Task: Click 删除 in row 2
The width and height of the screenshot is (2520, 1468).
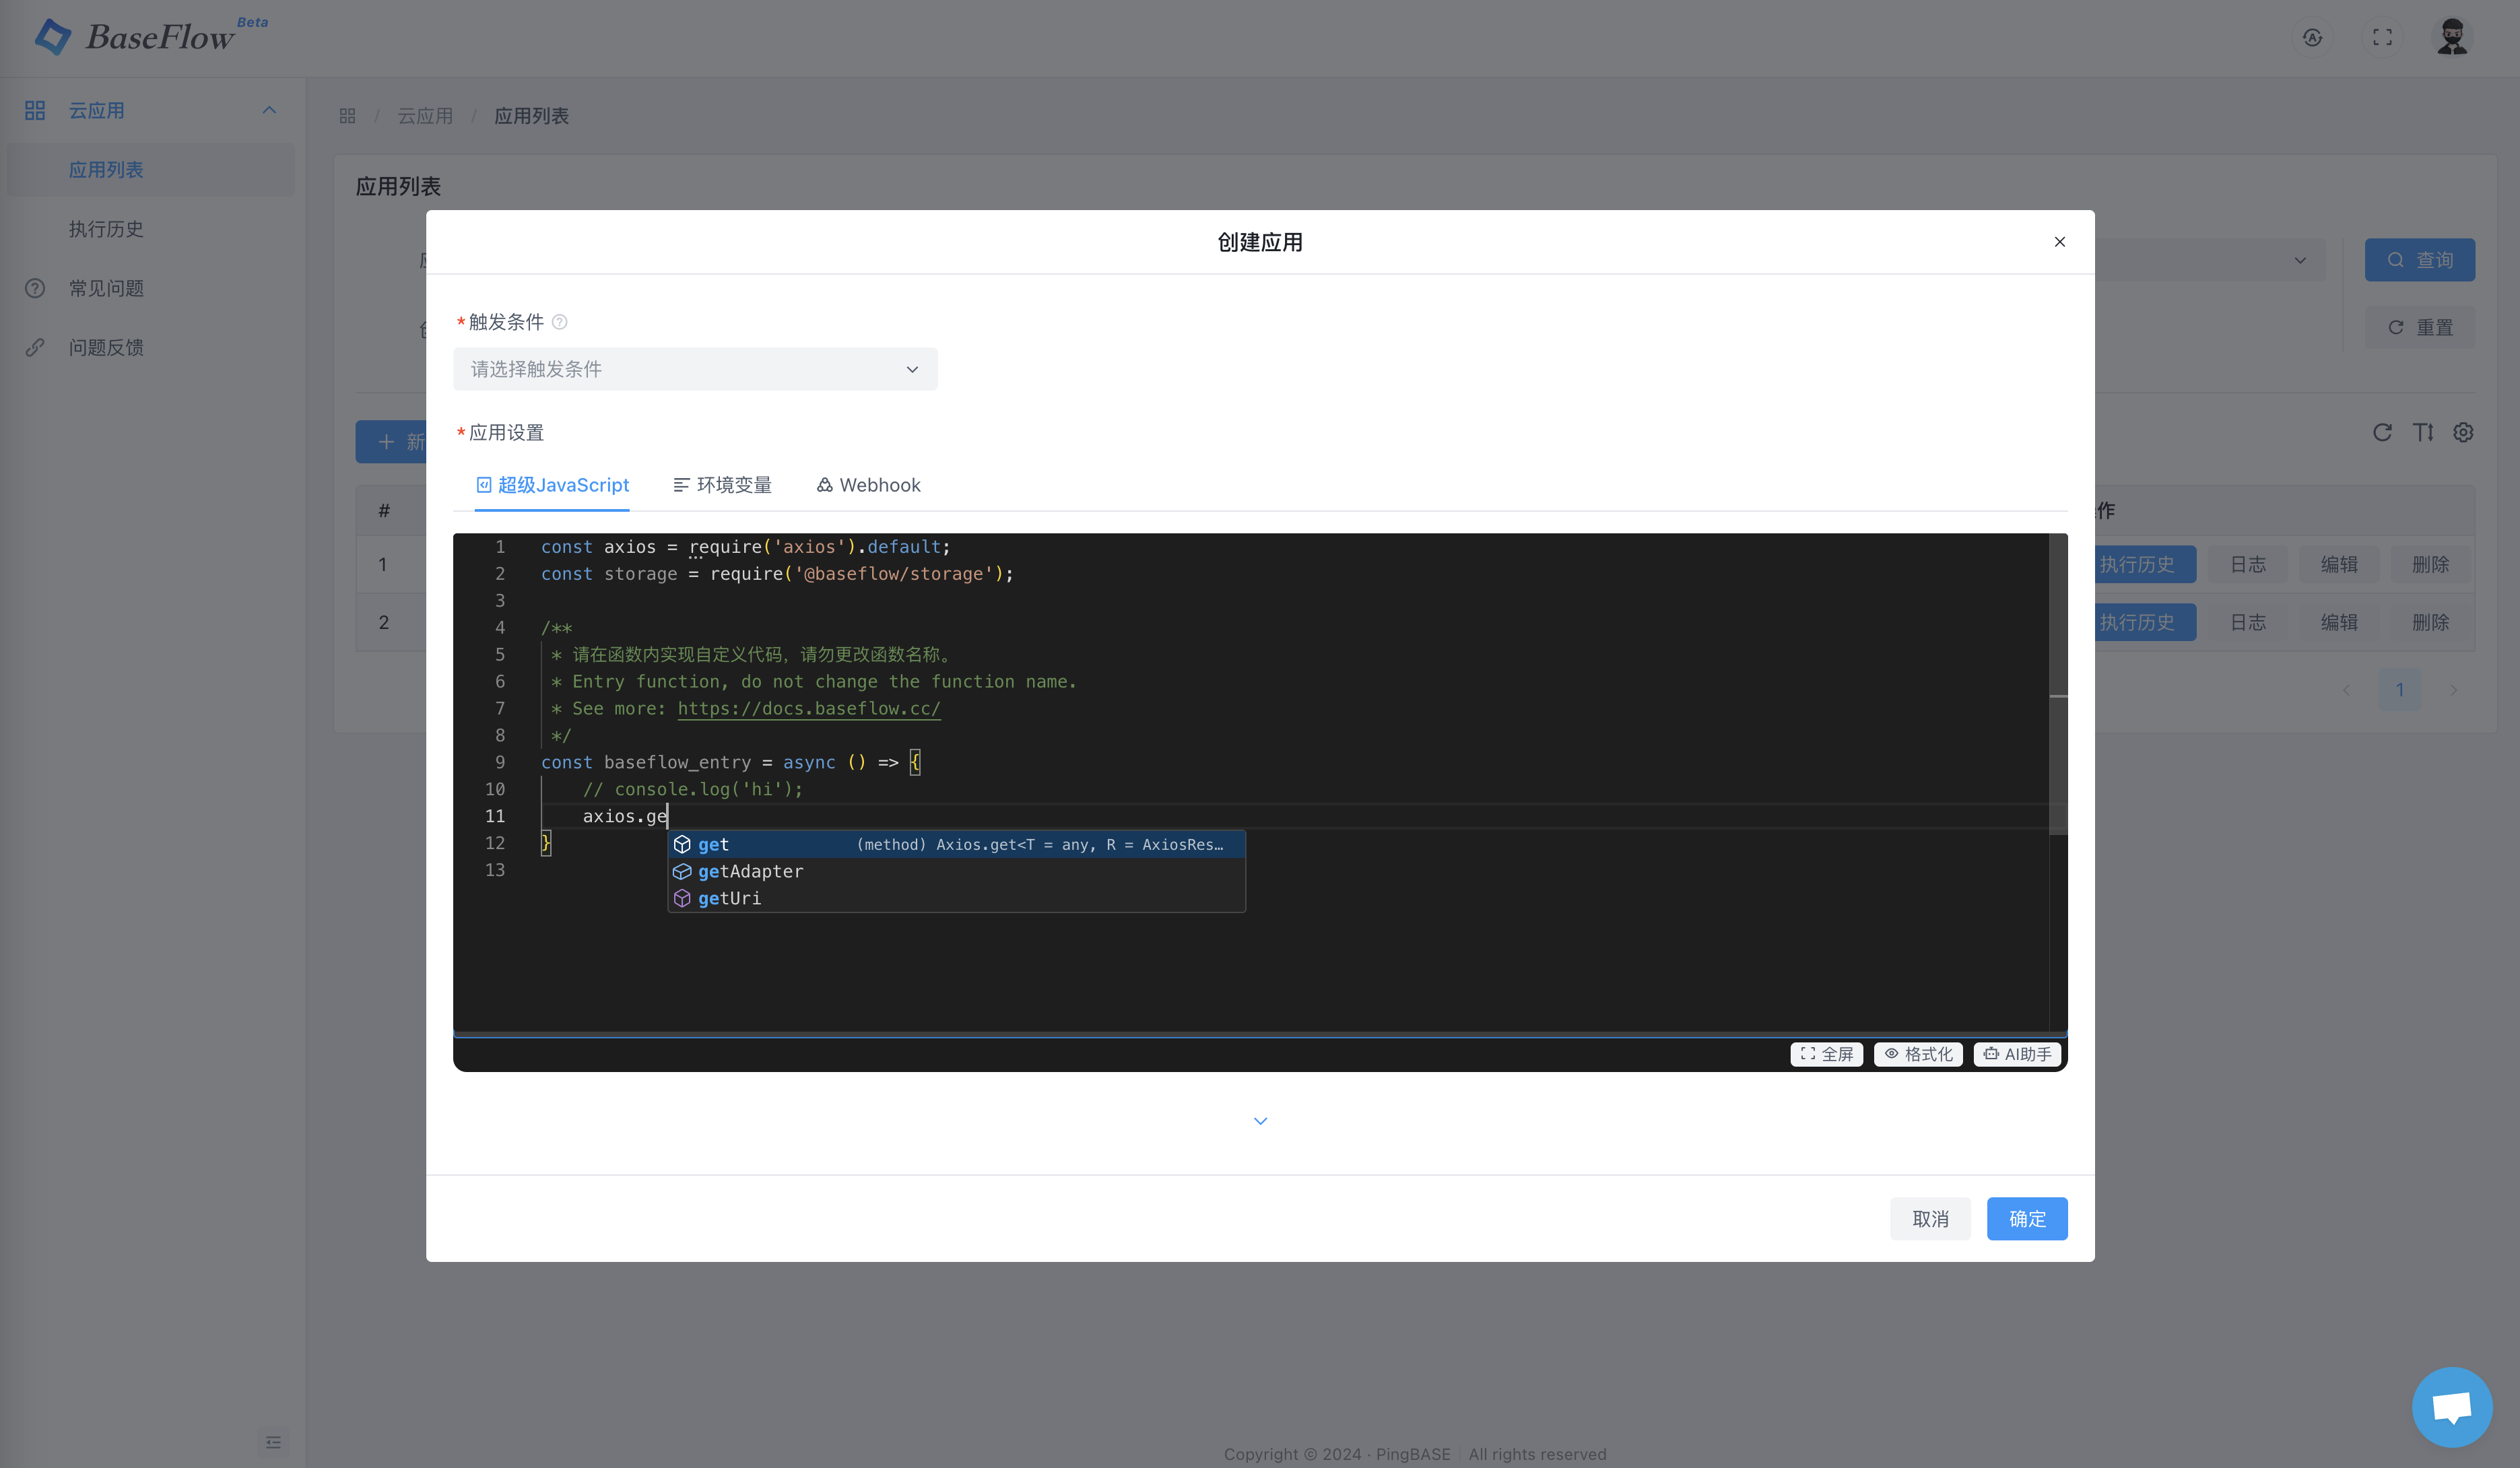Action: pos(2430,622)
